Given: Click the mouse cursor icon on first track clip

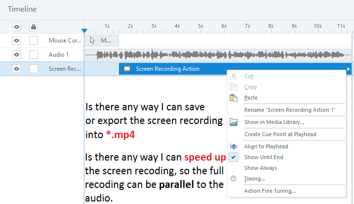Looking at the screenshot, I should 93,41.
